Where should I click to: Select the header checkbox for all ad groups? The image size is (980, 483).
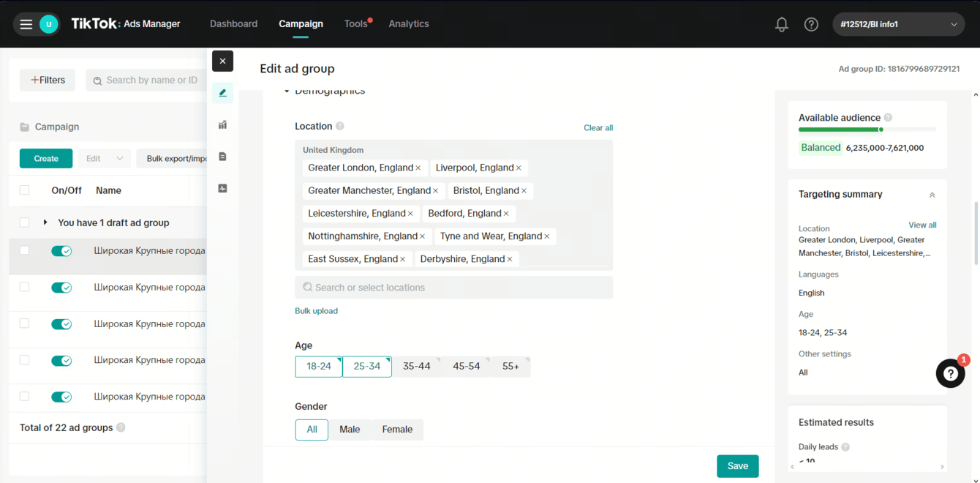pyautogui.click(x=25, y=190)
